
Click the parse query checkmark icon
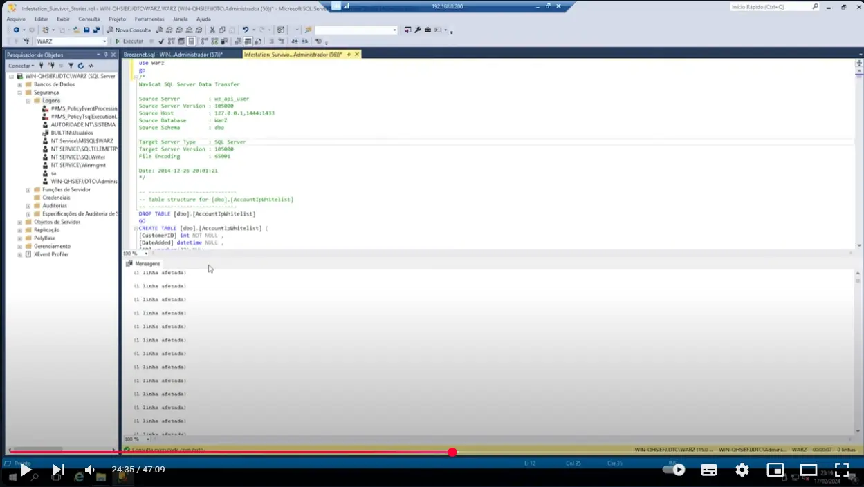pyautogui.click(x=161, y=41)
